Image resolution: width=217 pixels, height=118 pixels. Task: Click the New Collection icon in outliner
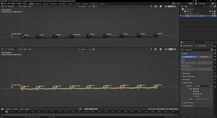(215, 6)
